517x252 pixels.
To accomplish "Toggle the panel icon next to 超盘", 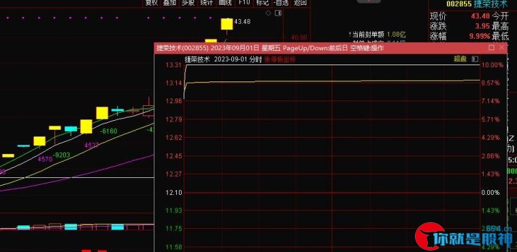I will [475, 59].
